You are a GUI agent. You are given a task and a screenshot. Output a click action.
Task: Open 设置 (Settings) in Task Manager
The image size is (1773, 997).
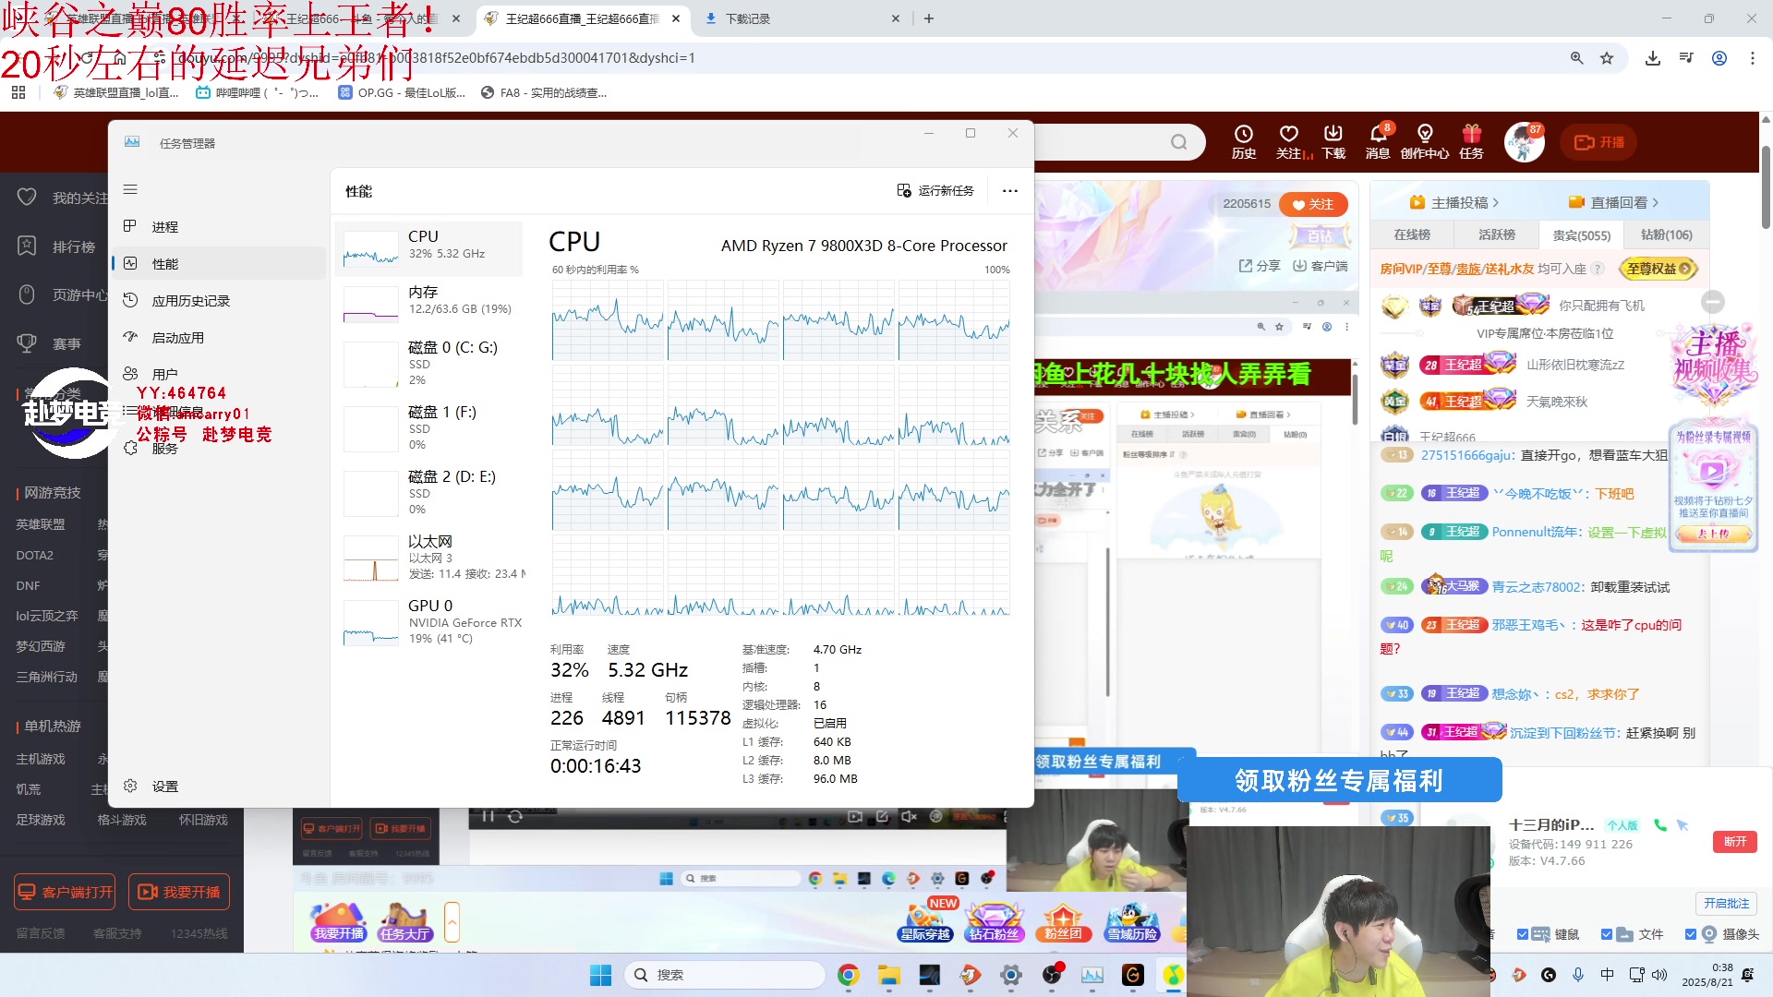219,787
